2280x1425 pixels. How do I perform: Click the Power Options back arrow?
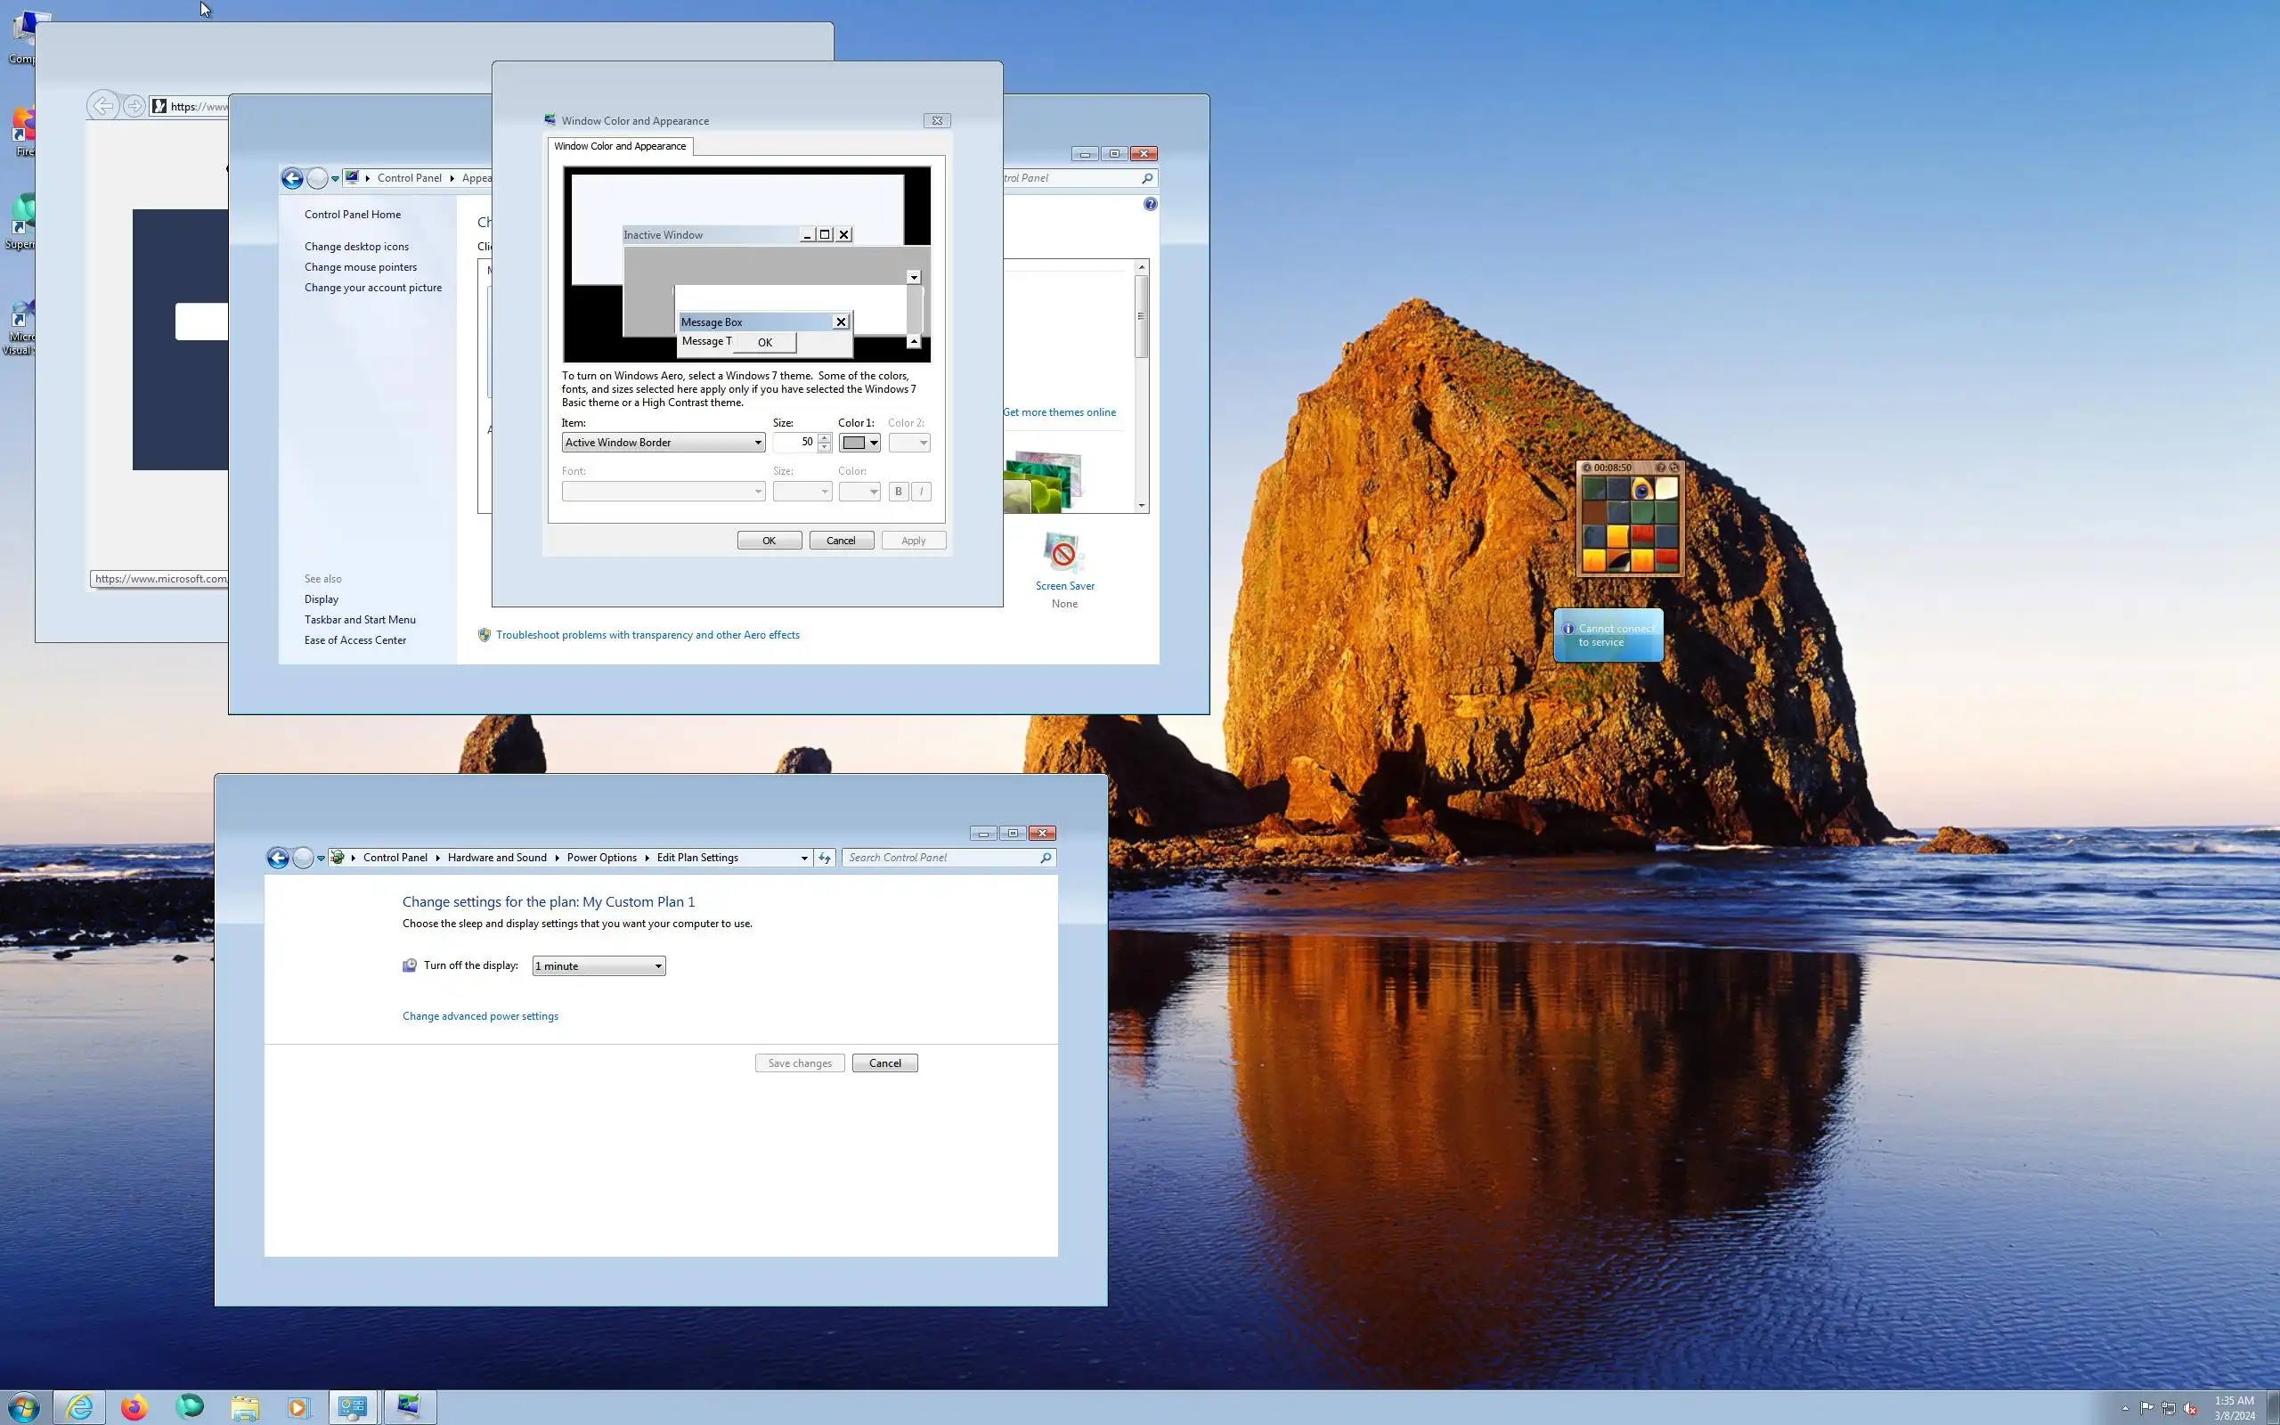tap(277, 858)
